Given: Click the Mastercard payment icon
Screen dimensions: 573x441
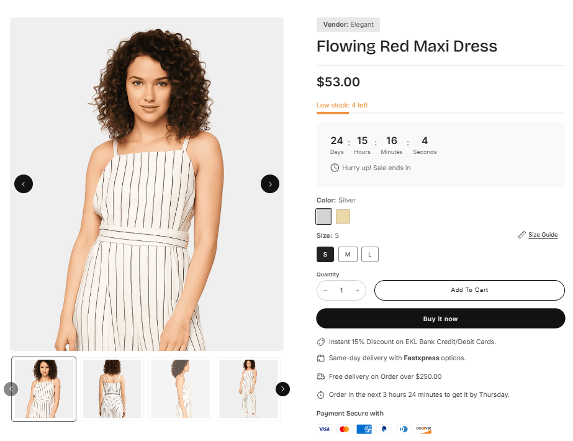Looking at the screenshot, I should [x=344, y=429].
